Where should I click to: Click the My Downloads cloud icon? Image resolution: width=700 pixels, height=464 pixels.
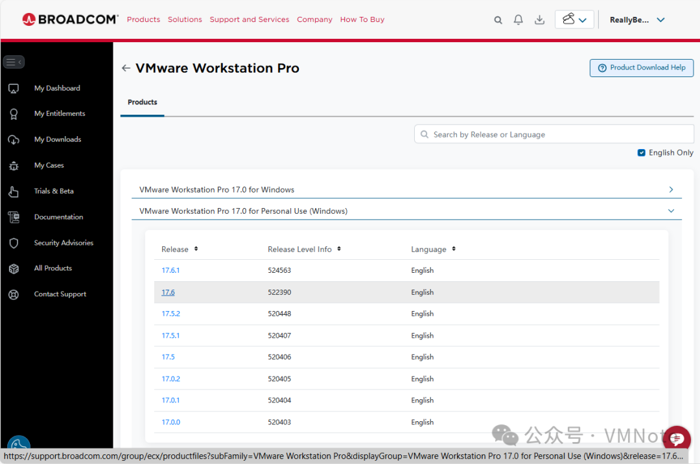(x=14, y=139)
